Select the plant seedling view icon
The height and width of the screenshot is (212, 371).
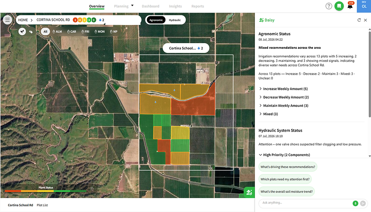[22, 31]
